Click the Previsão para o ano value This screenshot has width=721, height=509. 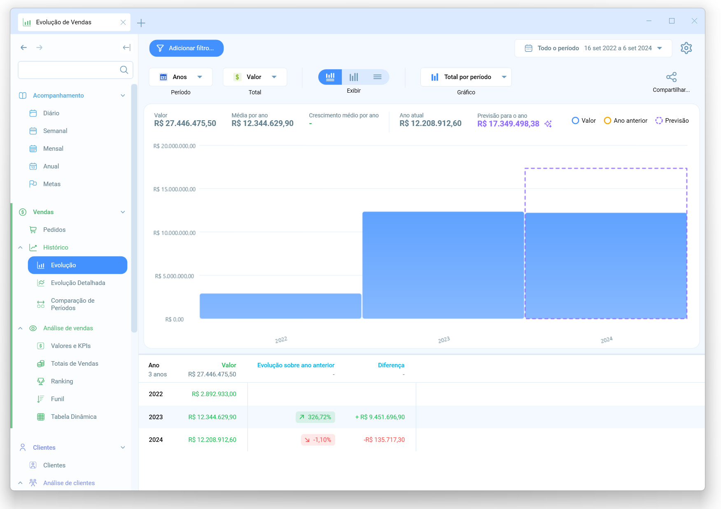[508, 124]
